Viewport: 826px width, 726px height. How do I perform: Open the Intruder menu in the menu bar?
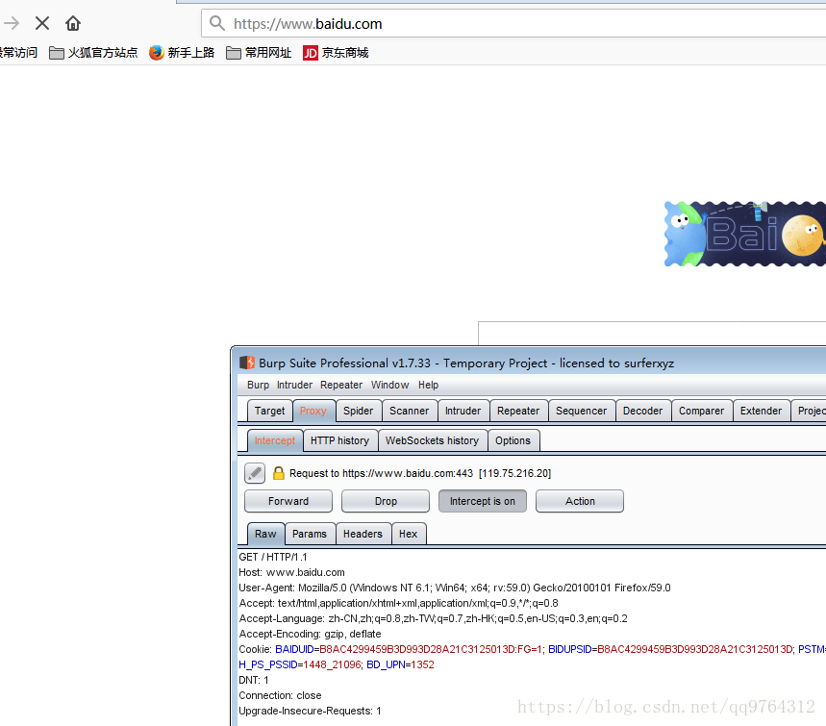pyautogui.click(x=294, y=386)
